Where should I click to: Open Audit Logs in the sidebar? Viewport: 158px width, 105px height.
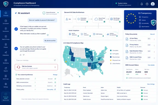click(x=6, y=77)
